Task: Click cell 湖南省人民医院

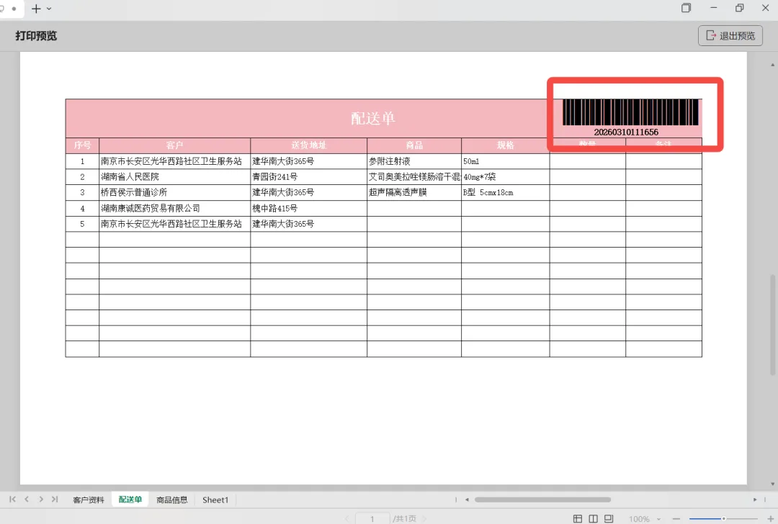Action: [174, 177]
